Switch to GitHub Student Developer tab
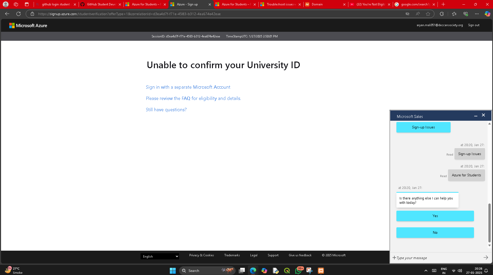Image resolution: width=493 pixels, height=275 pixels. click(101, 4)
